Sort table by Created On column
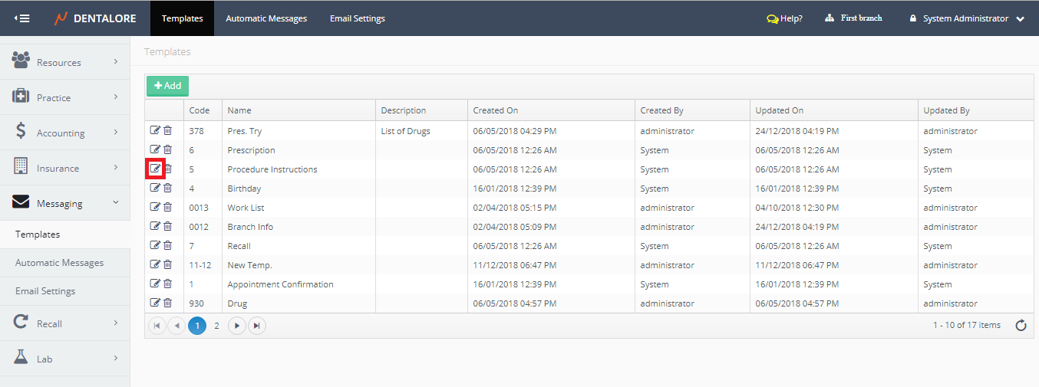Image resolution: width=1039 pixels, height=387 pixels. coord(496,110)
